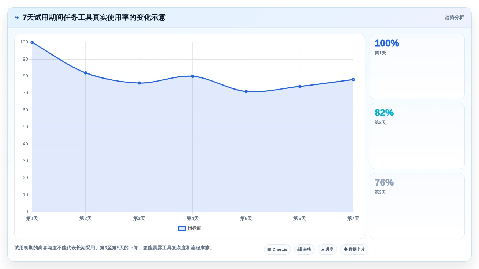Select the Chart.js tag chip
Viewport: 479px width, 269px height.
pos(277,250)
